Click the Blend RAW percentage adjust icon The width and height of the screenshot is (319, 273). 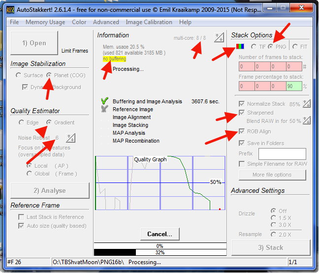point(306,121)
